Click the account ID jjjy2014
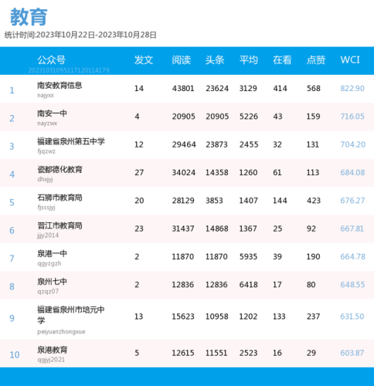 (x=48, y=235)
